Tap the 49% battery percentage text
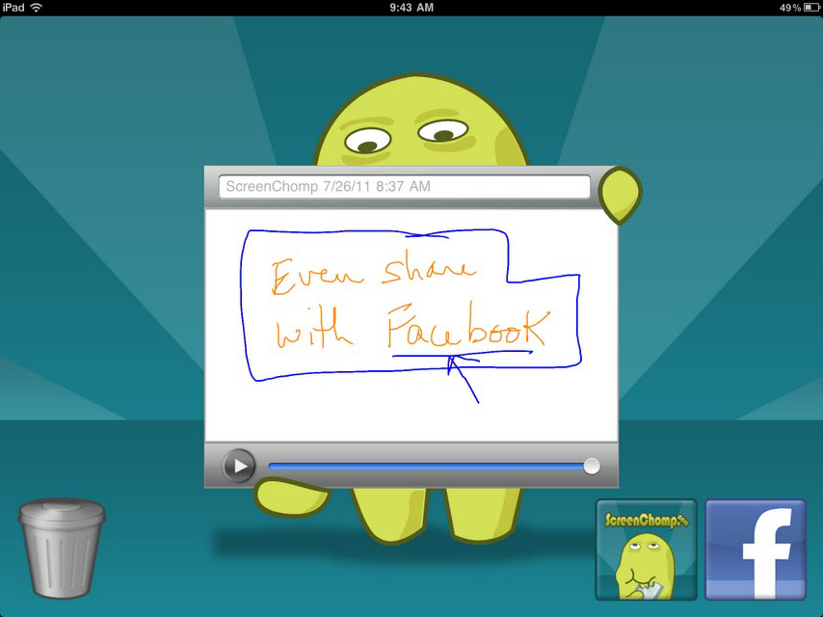This screenshot has height=617, width=823. pos(790,8)
